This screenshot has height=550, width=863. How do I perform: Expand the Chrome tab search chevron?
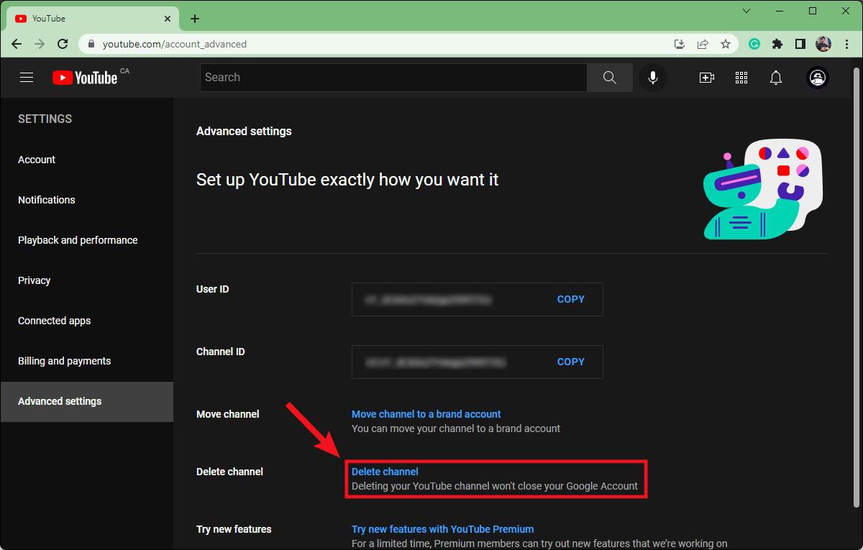(746, 11)
